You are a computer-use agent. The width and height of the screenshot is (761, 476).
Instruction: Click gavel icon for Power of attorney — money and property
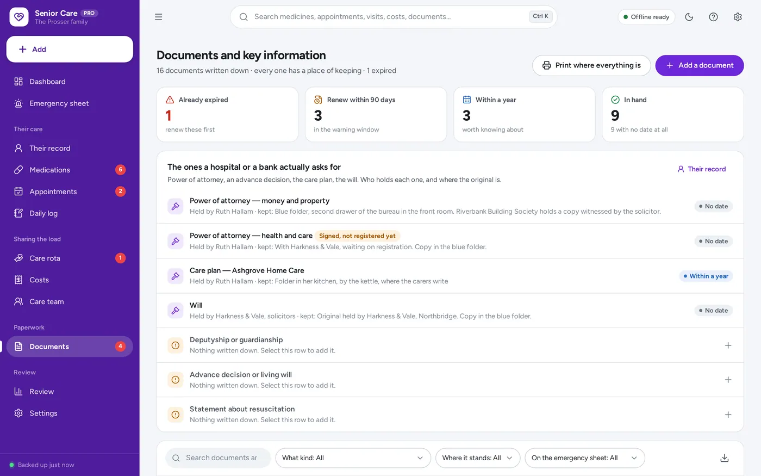176,206
